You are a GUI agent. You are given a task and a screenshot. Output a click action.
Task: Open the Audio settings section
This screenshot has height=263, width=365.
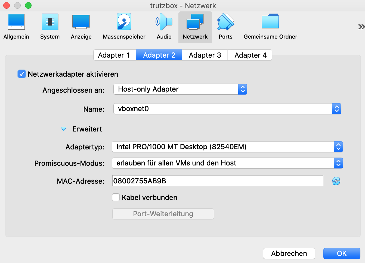tap(164, 27)
